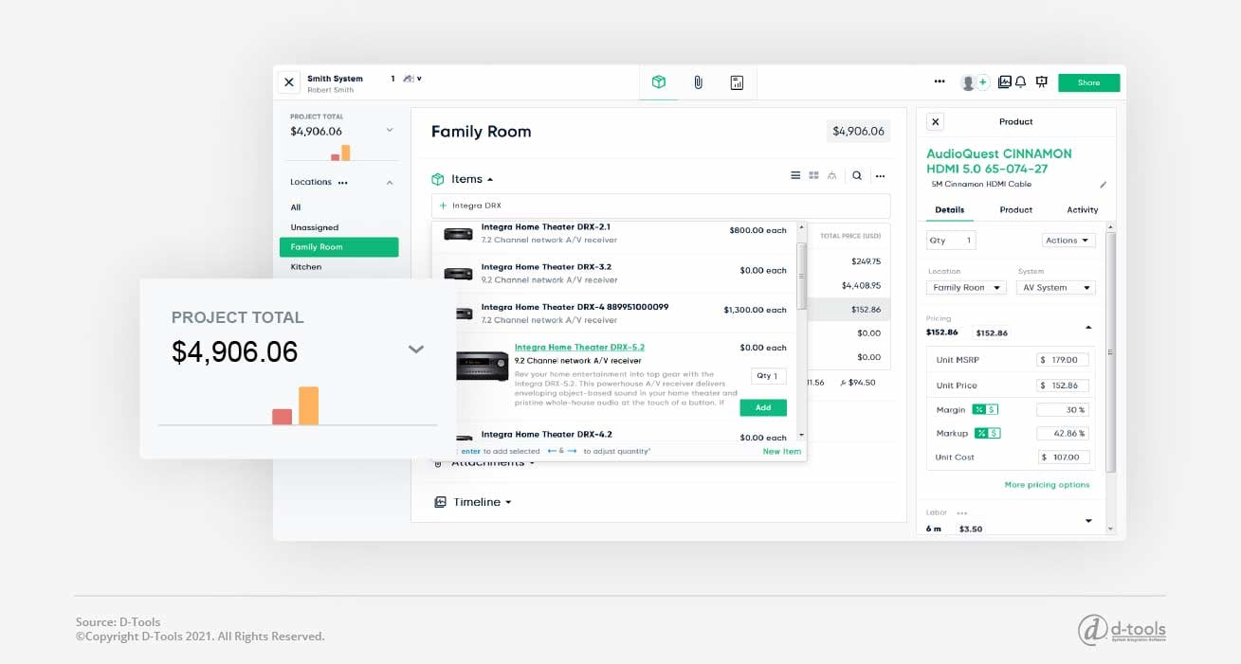
Task: Collapse the Items section arrow
Action: coord(490,179)
